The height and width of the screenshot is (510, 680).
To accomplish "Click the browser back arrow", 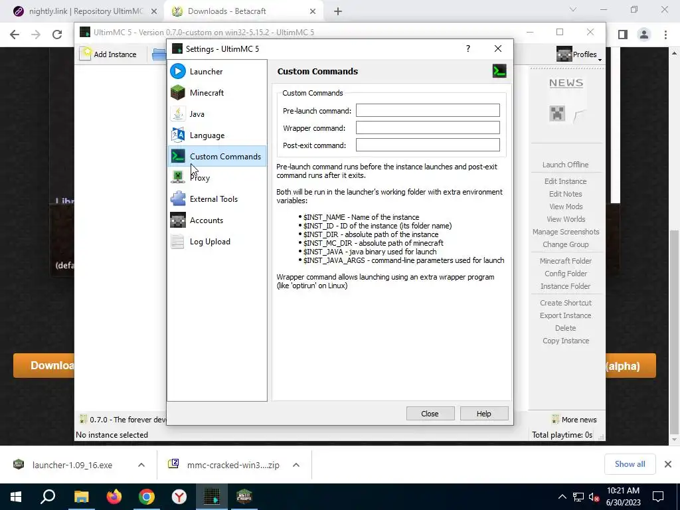I will pyautogui.click(x=15, y=35).
